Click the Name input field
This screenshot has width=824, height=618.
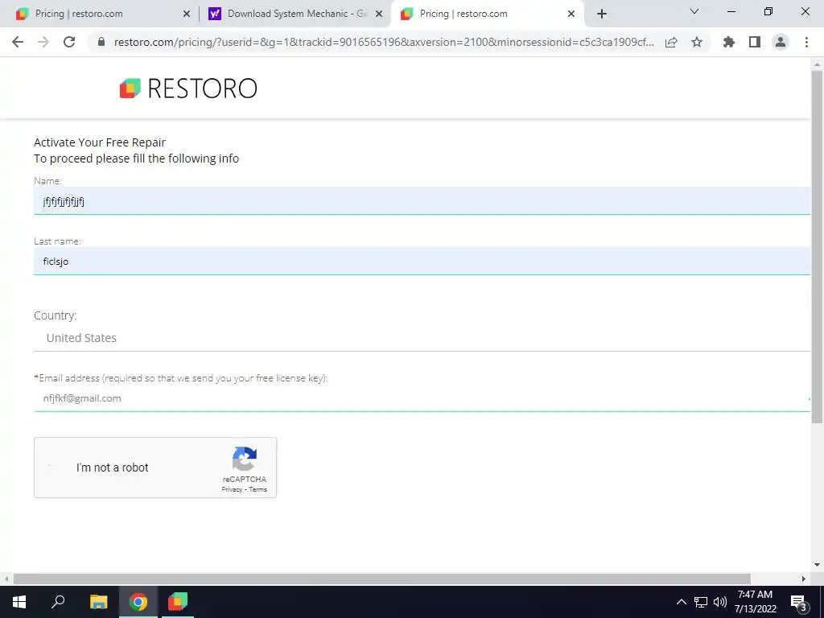(x=422, y=201)
